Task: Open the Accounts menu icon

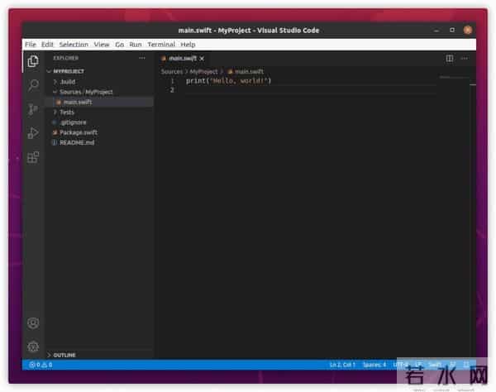Action: click(33, 323)
